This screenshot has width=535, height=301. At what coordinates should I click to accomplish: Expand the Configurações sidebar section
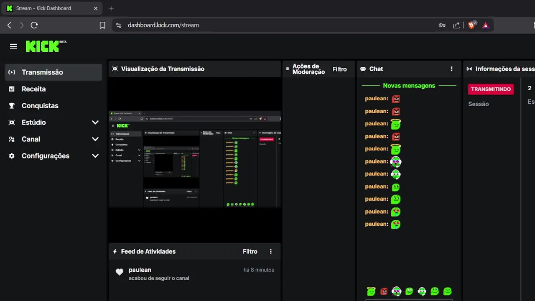(95, 156)
